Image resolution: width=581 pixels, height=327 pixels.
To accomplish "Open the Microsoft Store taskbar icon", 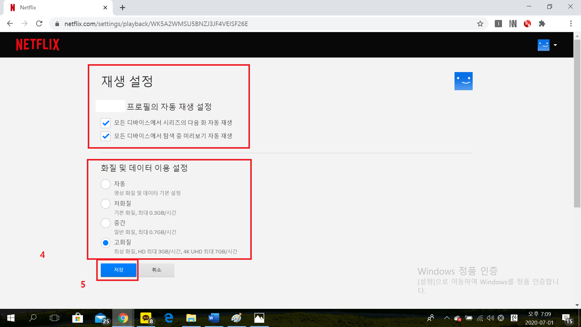I will (x=77, y=318).
